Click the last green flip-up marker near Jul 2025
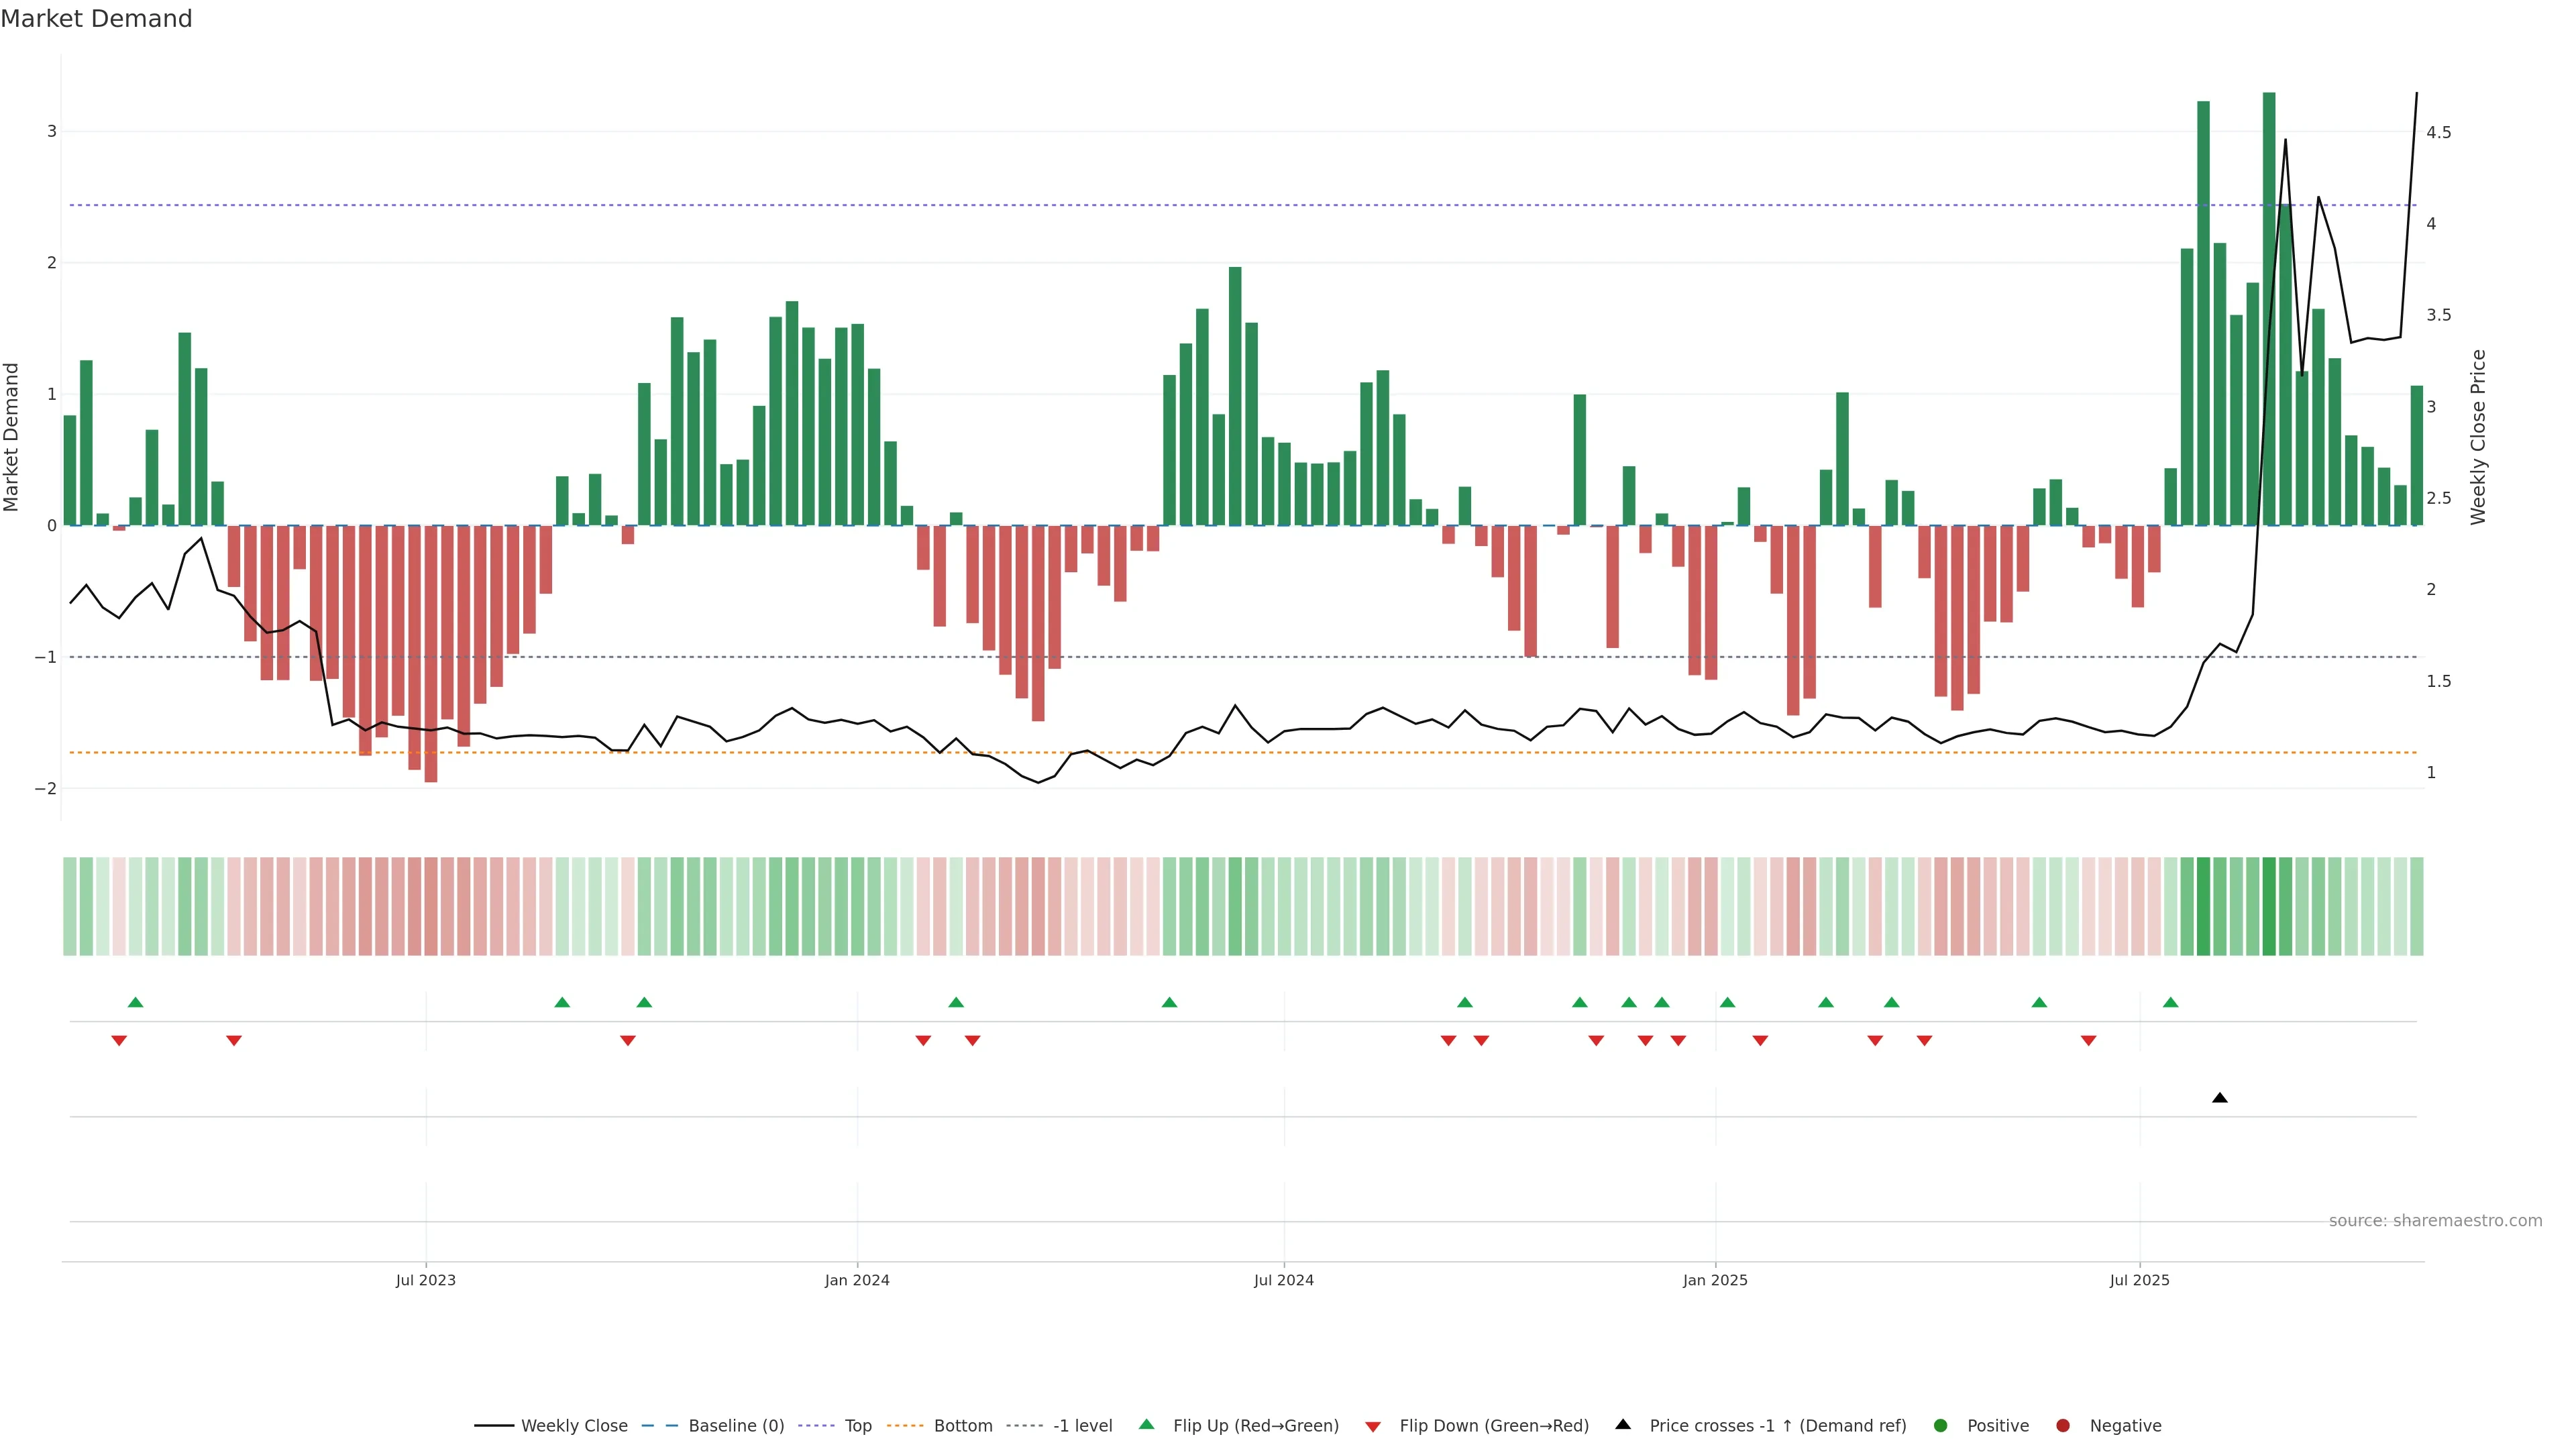 (x=2170, y=1002)
